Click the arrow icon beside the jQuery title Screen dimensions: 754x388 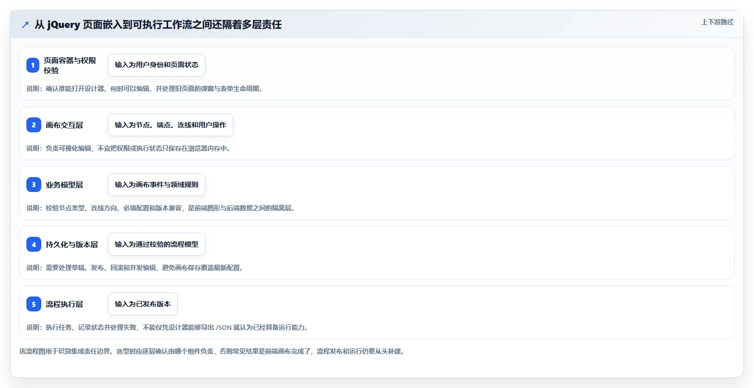(25, 24)
